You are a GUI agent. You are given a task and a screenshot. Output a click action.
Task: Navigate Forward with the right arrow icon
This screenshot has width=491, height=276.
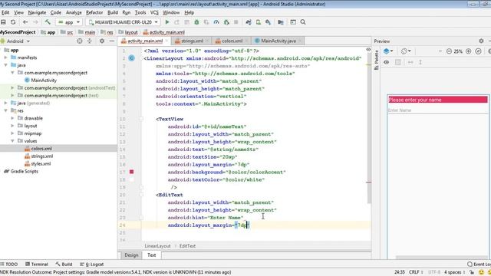click(x=35, y=22)
